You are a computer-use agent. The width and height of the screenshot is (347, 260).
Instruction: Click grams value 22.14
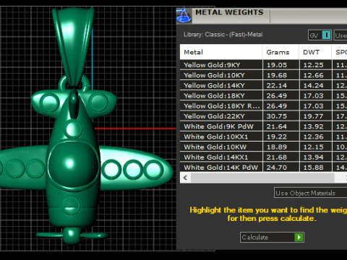[277, 85]
